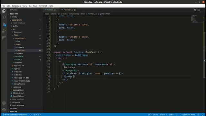Open Explorer views and more actions
Screen dimensions: 206x116
tap(40, 10)
